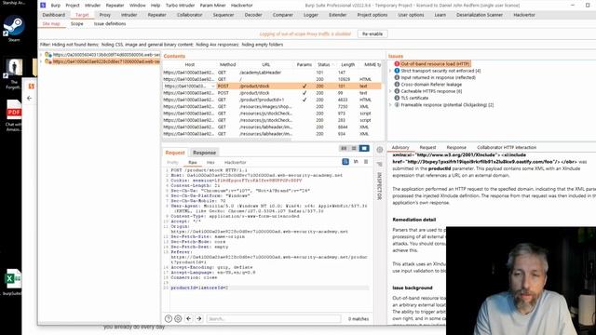The width and height of the screenshot is (596, 335).
Task: Select the highlighted POST /product/stock row
Action: (272, 87)
